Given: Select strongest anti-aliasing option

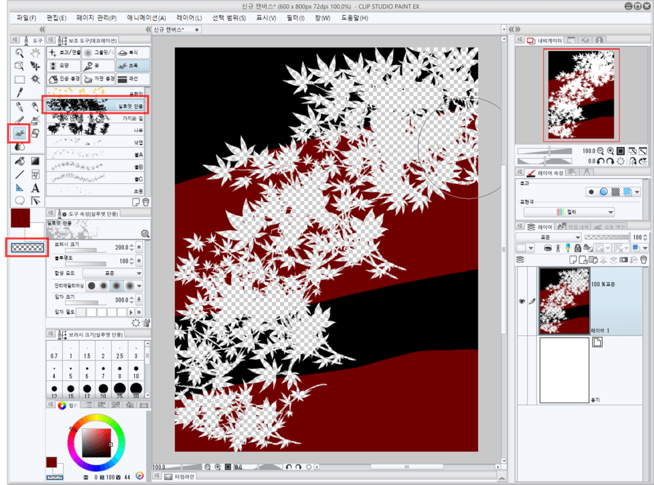Looking at the screenshot, I should pyautogui.click(x=129, y=285).
